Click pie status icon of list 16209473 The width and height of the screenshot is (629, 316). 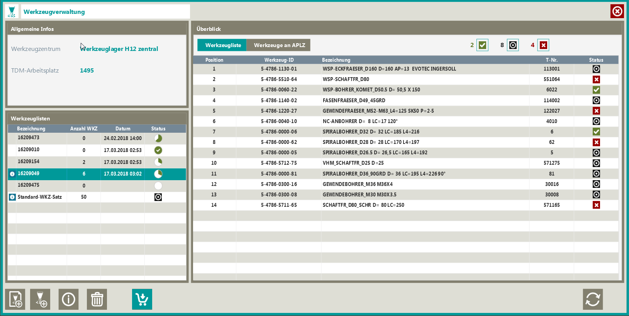(x=158, y=138)
